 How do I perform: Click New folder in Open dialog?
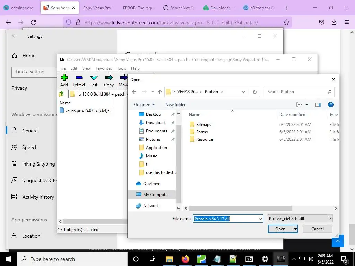tap(175, 105)
